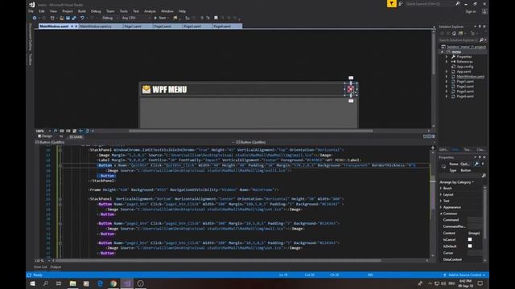Image resolution: width=515 pixels, height=289 pixels.
Task: Start debugging with the Start button
Action: (160, 18)
